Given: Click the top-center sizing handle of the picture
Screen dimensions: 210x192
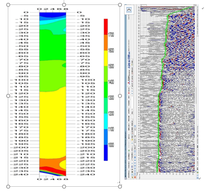Looking at the screenshot, I should pyautogui.click(x=64, y=5).
